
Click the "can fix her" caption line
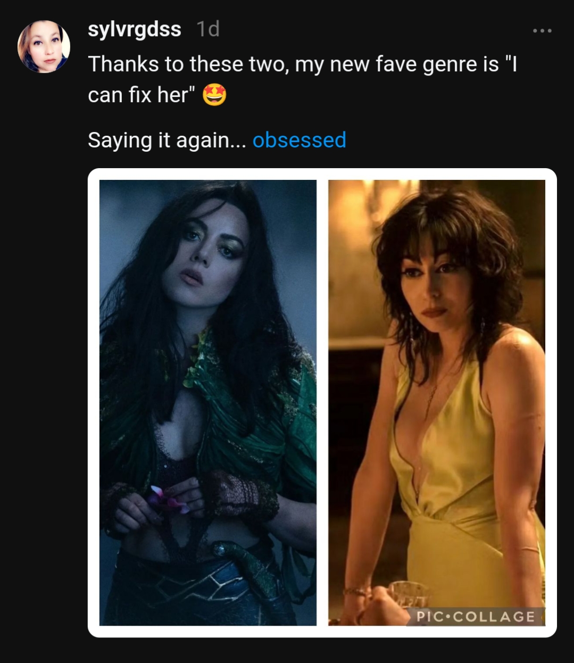point(138,96)
